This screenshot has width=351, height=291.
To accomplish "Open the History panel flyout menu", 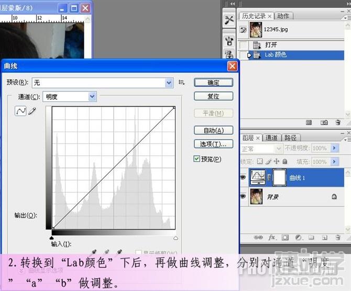I will [347, 18].
